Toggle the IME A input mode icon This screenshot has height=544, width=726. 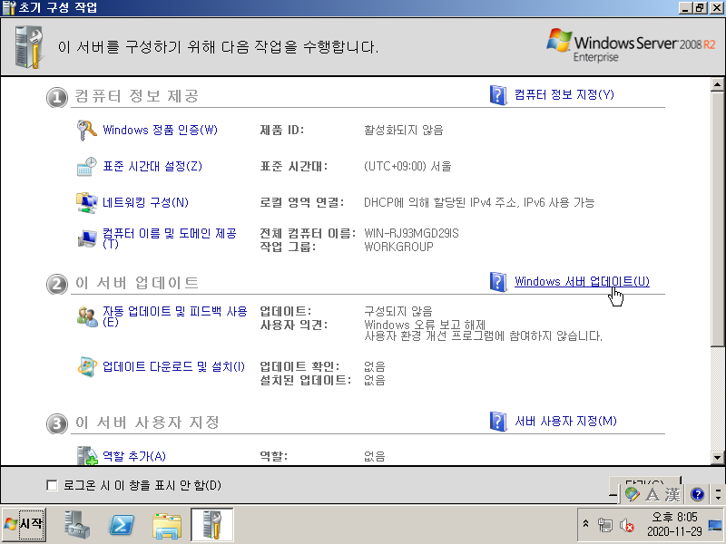[652, 494]
